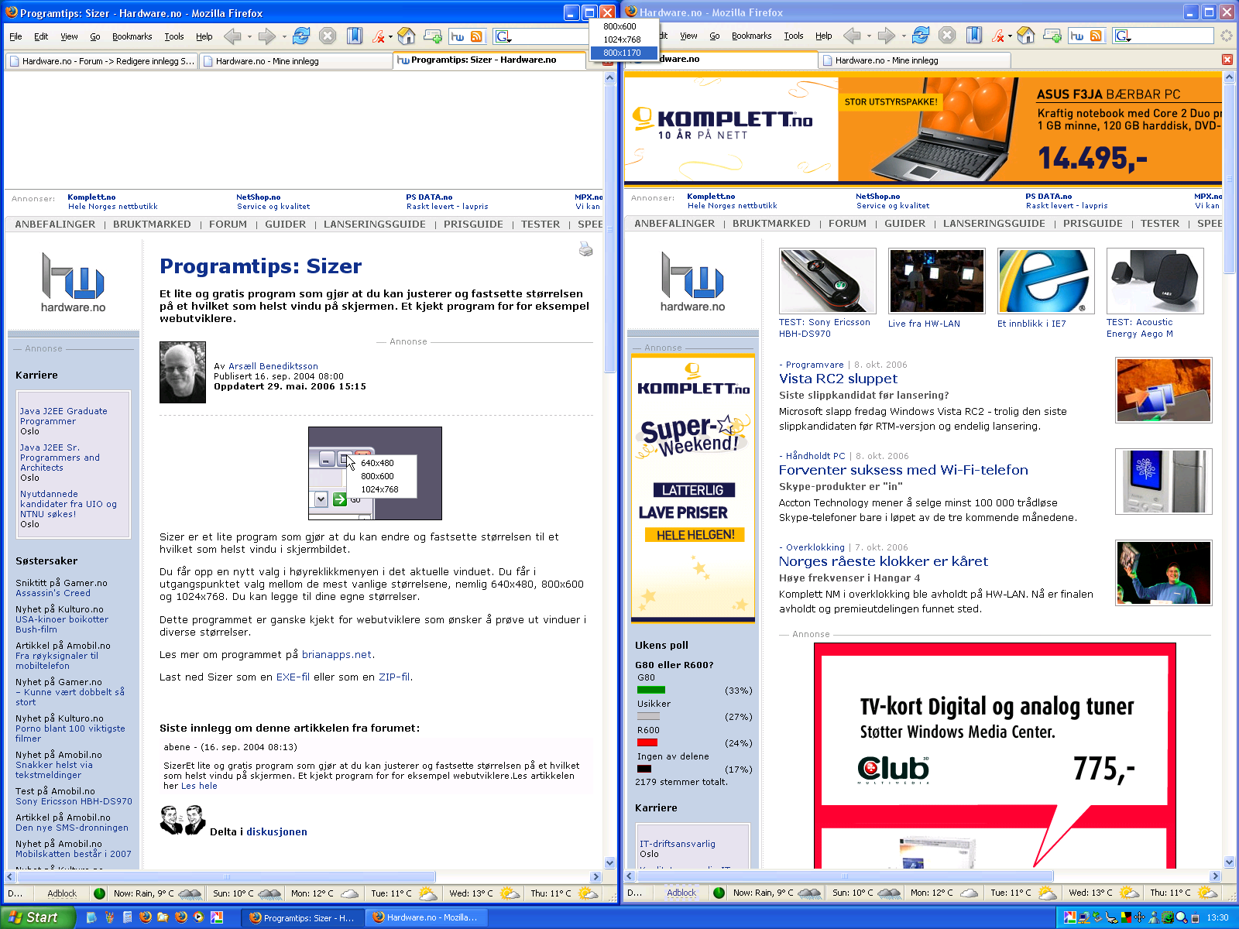Click Adblock in the Programtips Sizer status bar
This screenshot has width=1239, height=929.
(62, 893)
